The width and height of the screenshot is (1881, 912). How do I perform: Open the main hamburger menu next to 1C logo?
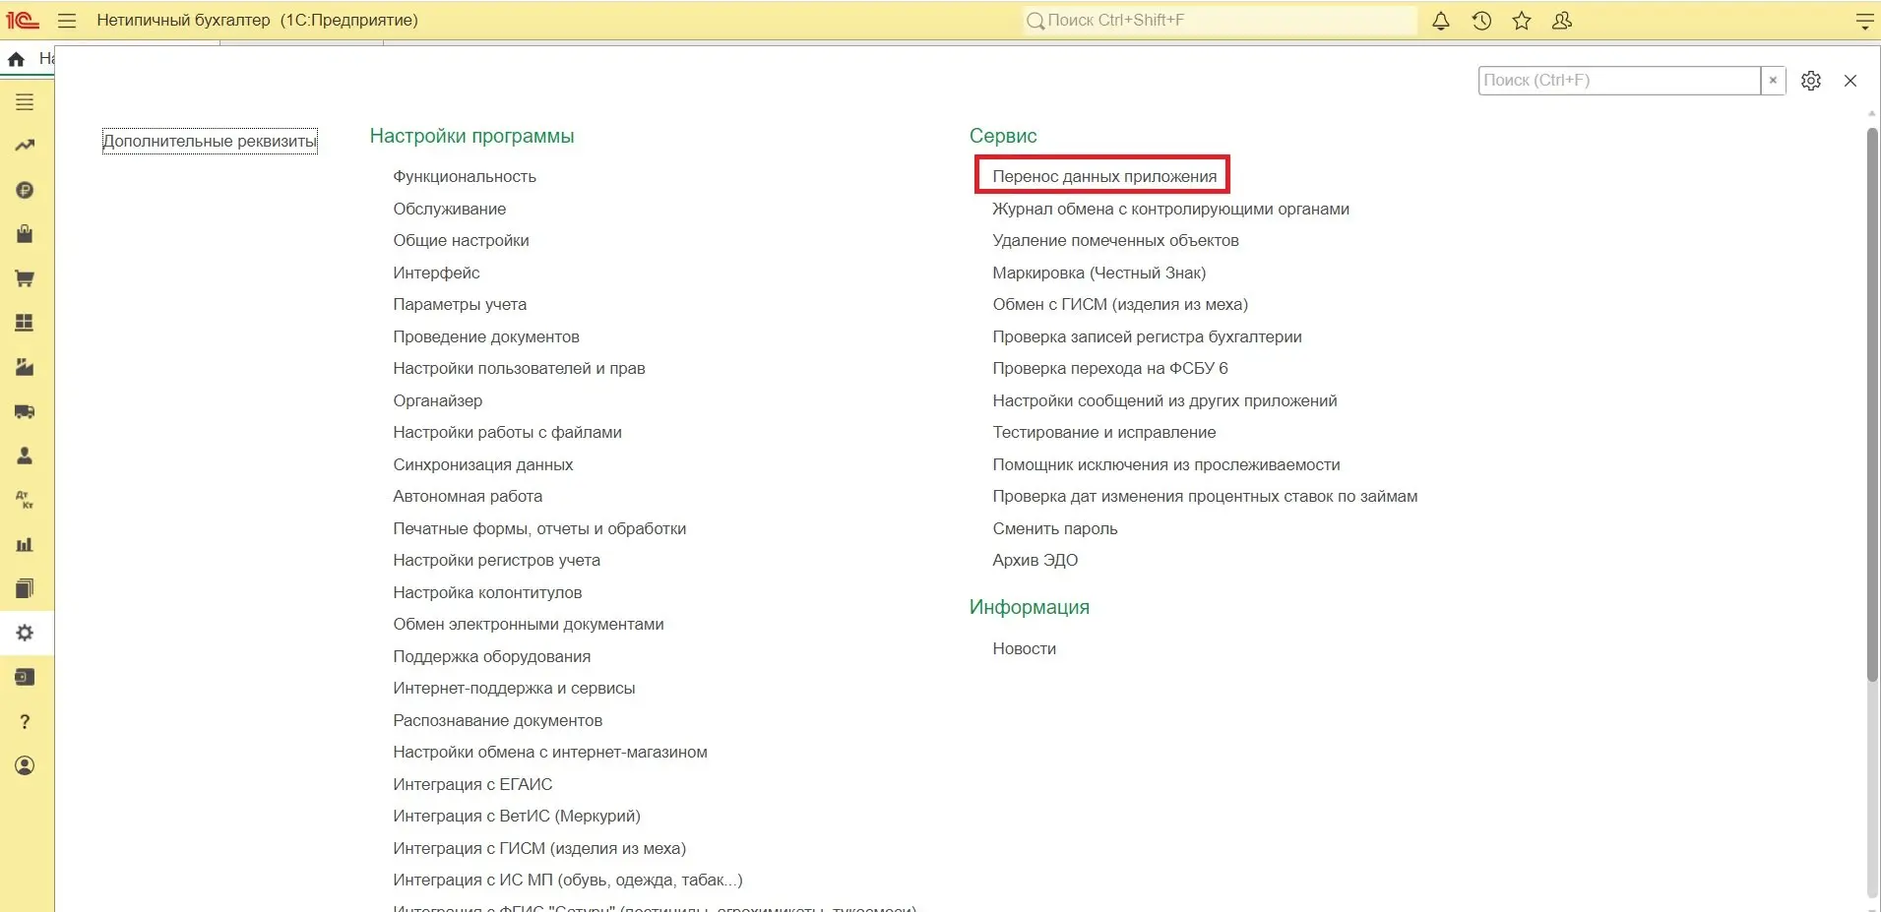(67, 21)
